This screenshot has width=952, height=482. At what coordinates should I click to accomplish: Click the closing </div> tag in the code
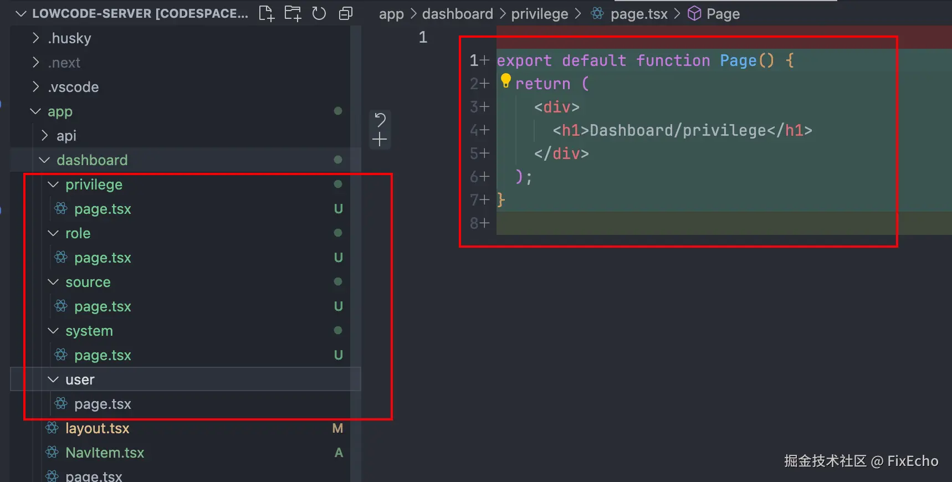[561, 153]
